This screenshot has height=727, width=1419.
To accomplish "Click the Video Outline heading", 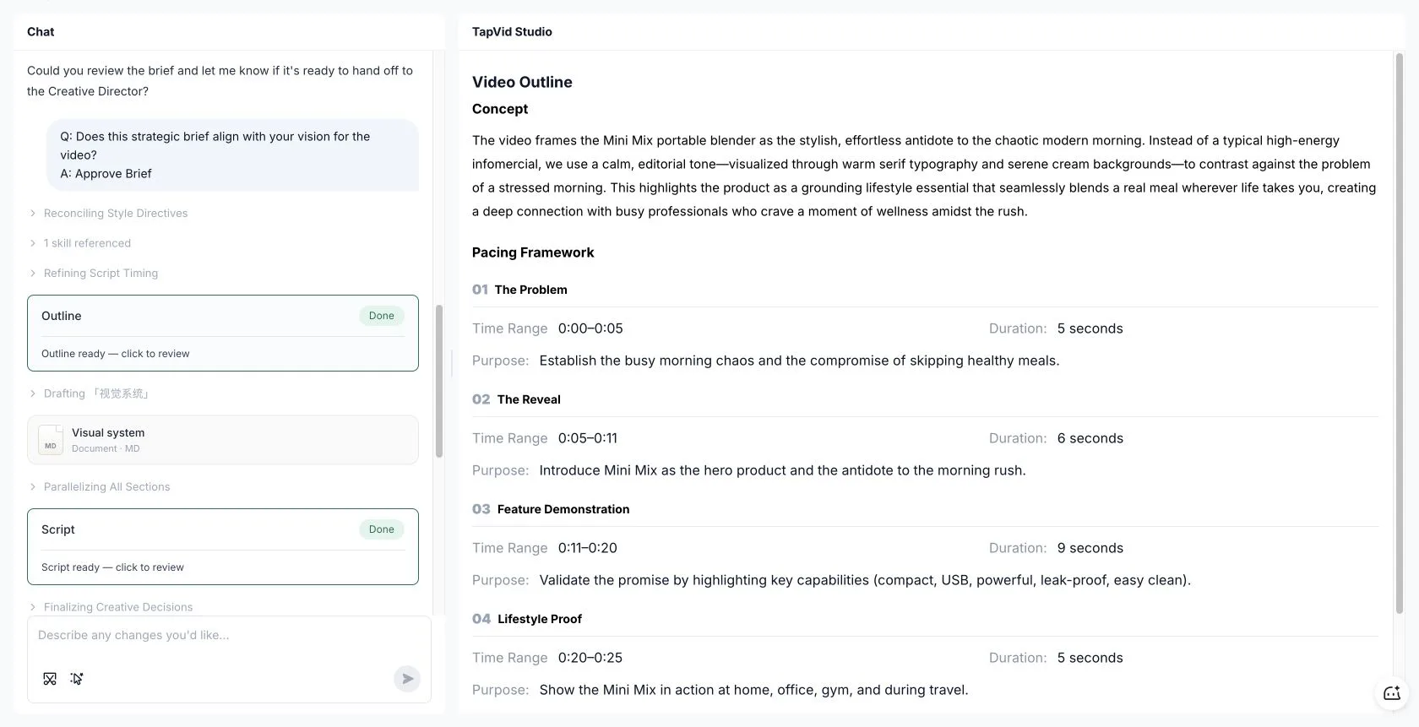I will click(522, 82).
